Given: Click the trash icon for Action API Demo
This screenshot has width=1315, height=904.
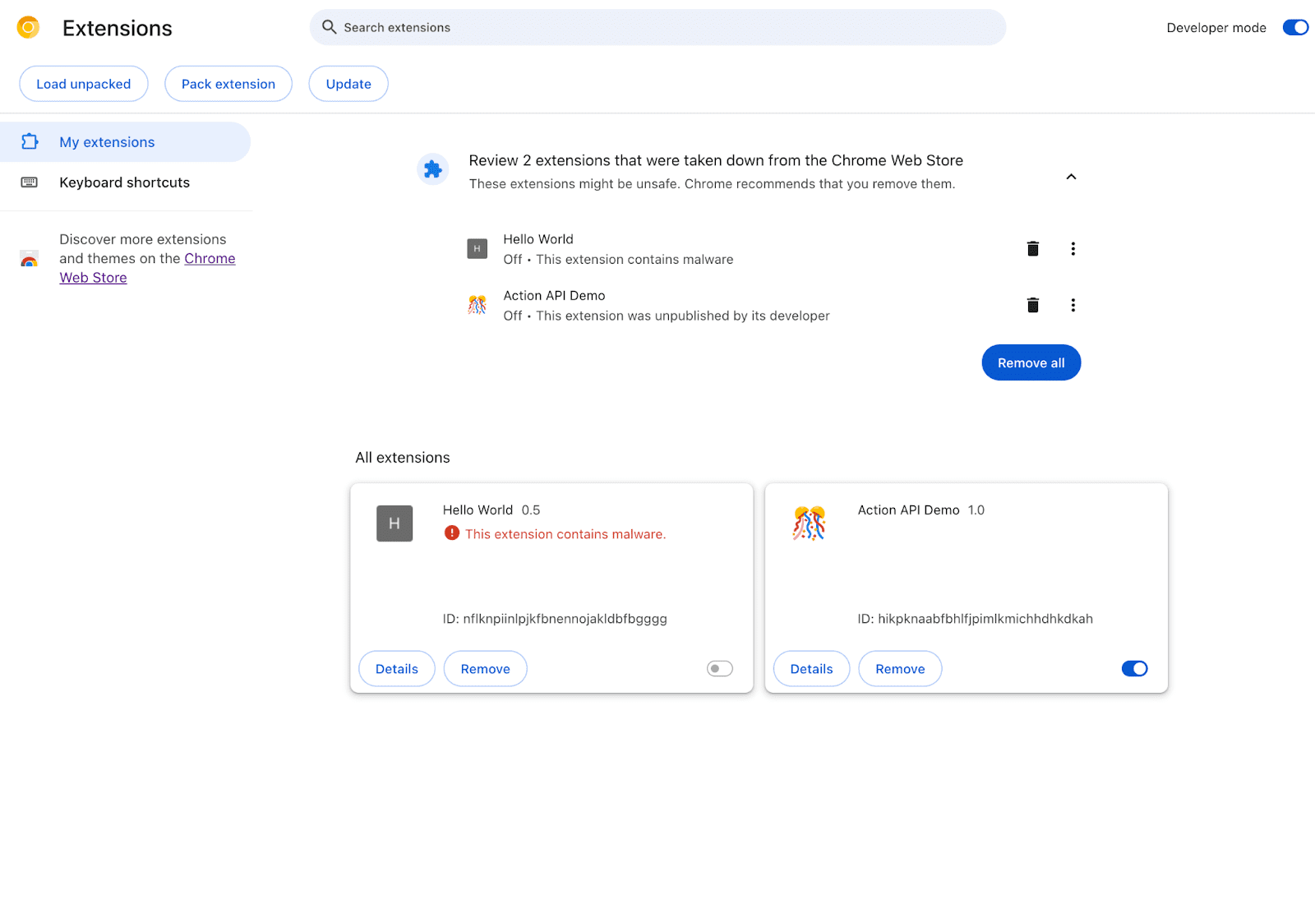Looking at the screenshot, I should tap(1032, 305).
